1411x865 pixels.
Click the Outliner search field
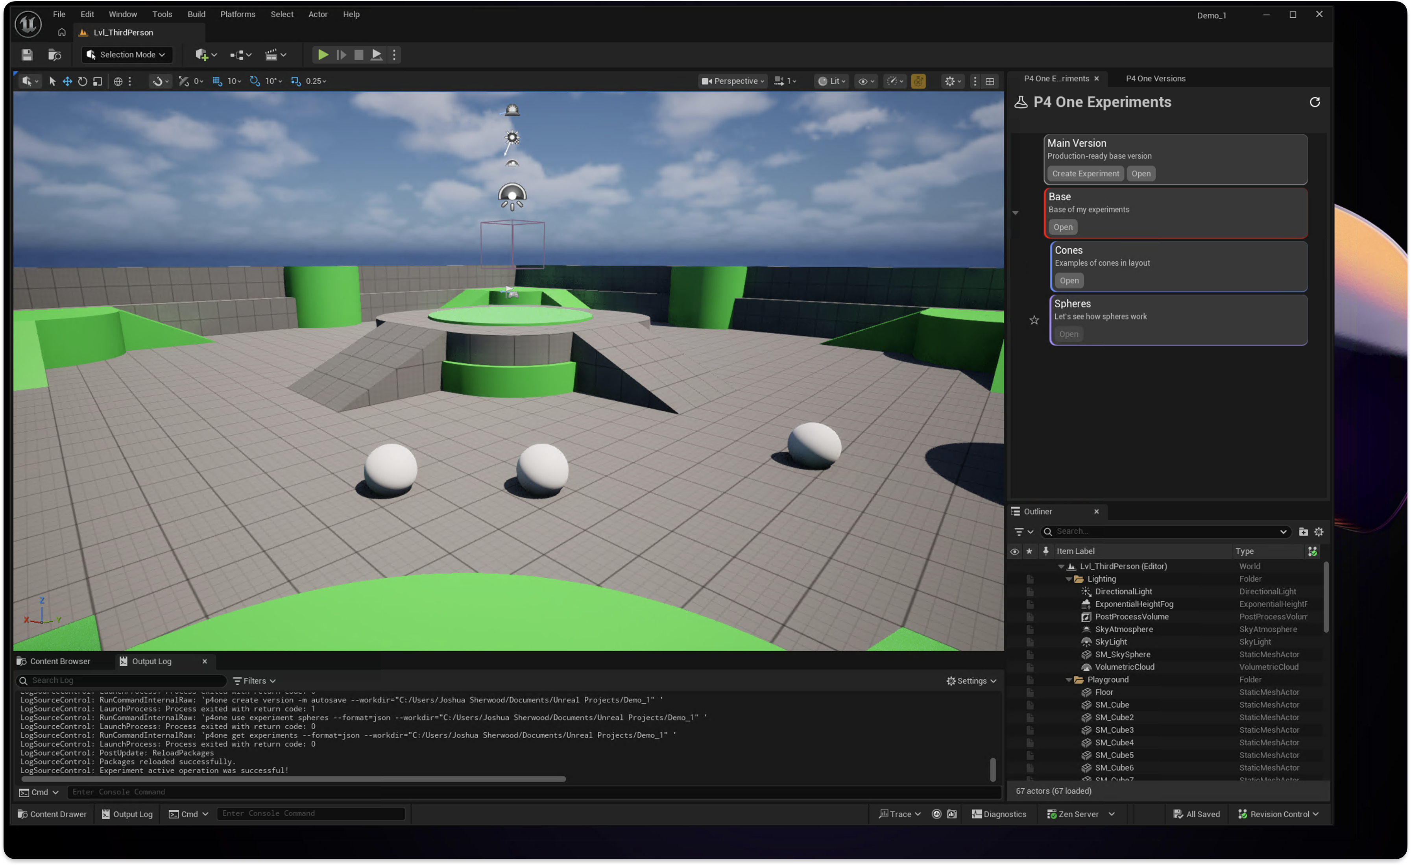[x=1166, y=532]
